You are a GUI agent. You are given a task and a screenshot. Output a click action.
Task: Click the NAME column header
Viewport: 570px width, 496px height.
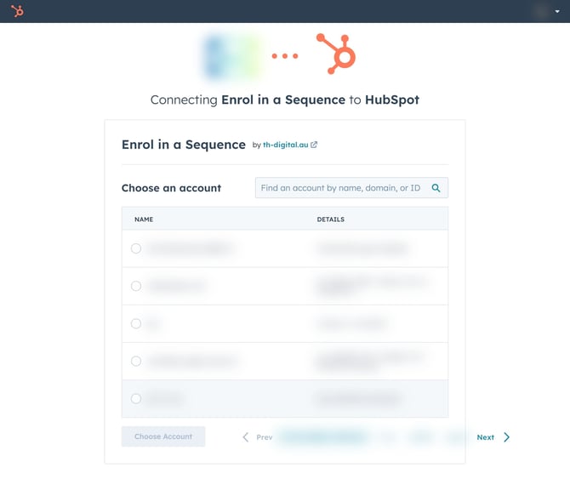tap(144, 219)
